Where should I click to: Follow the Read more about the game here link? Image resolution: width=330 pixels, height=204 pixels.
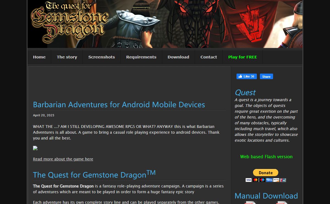[x=63, y=159]
